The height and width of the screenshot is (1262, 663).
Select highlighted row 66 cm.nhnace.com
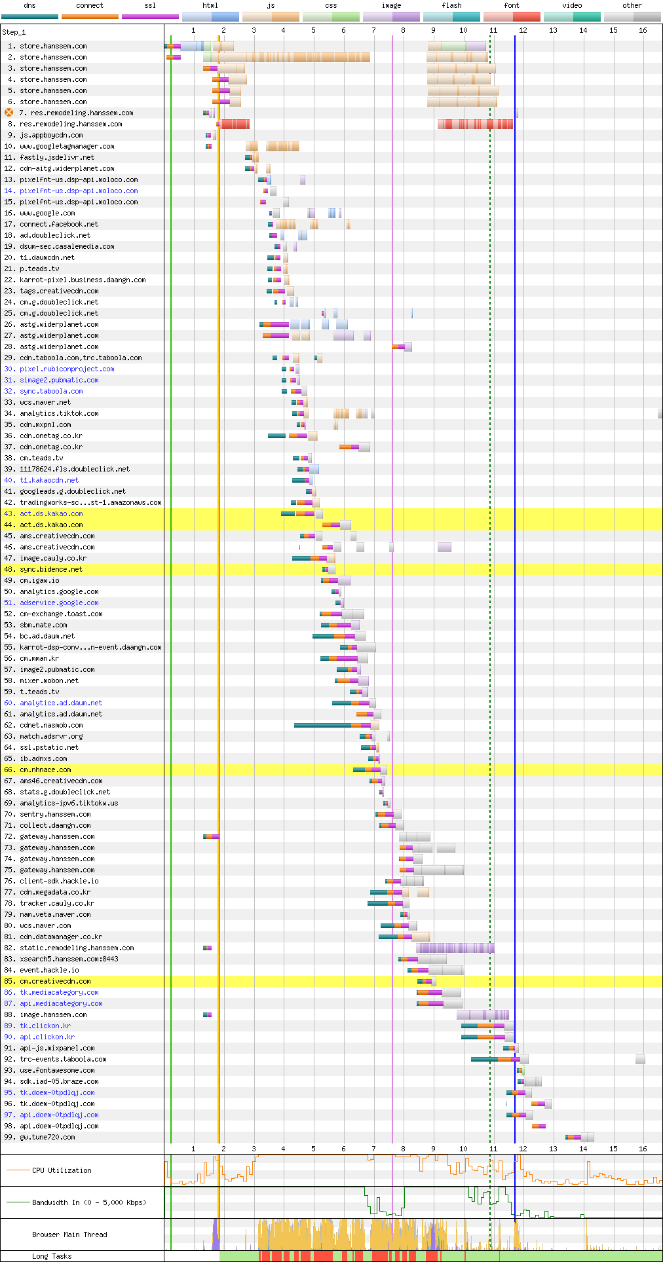(331, 770)
